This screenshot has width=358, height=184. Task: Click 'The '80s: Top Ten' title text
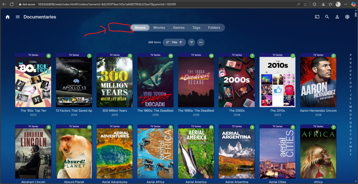33,110
